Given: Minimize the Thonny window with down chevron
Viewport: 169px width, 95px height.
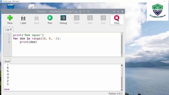Looking at the screenshot, I should coord(114,12).
